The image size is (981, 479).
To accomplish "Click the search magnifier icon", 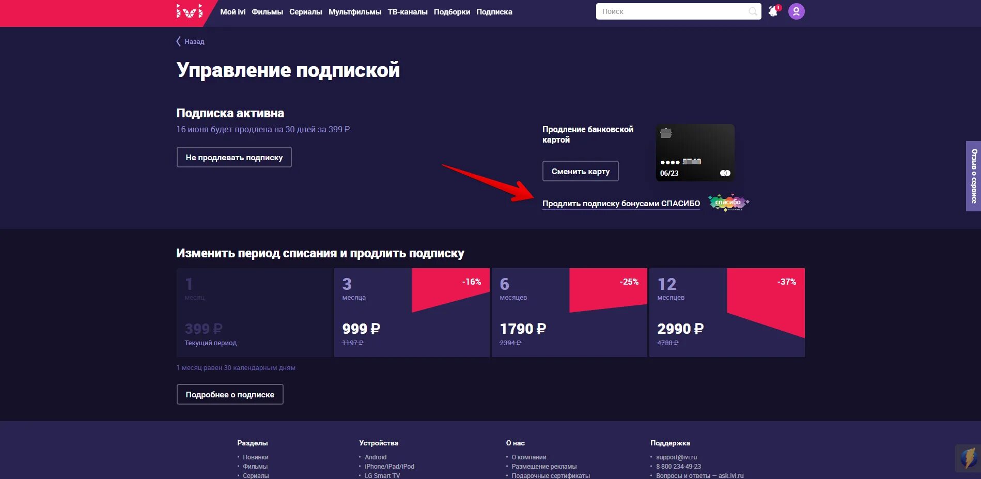I will pyautogui.click(x=753, y=11).
